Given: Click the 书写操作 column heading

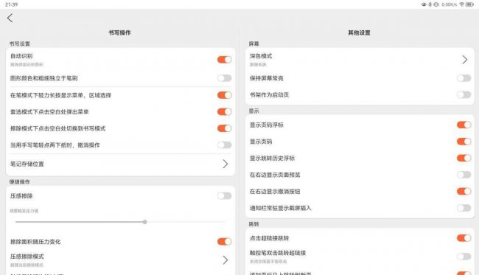Looking at the screenshot, I should (x=119, y=32).
